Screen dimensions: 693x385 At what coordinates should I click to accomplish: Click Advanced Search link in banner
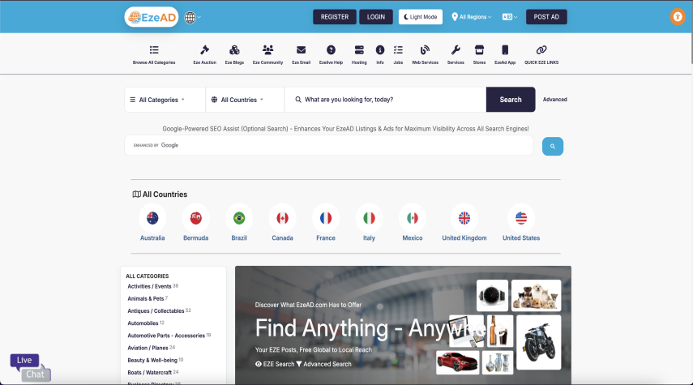[x=324, y=364]
